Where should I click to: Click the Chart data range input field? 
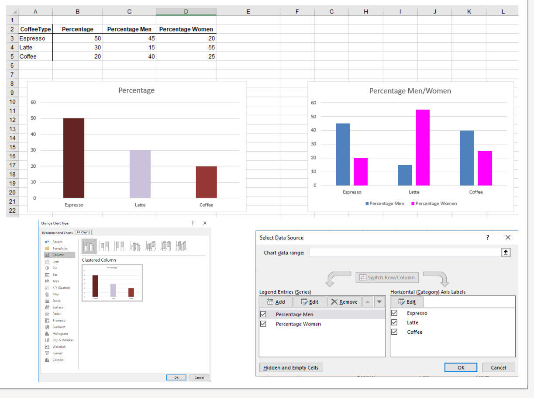point(405,253)
